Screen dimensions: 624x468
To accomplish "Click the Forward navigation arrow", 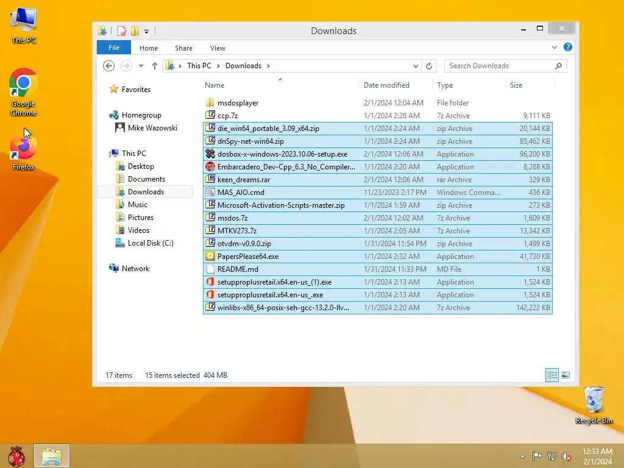I will 126,66.
